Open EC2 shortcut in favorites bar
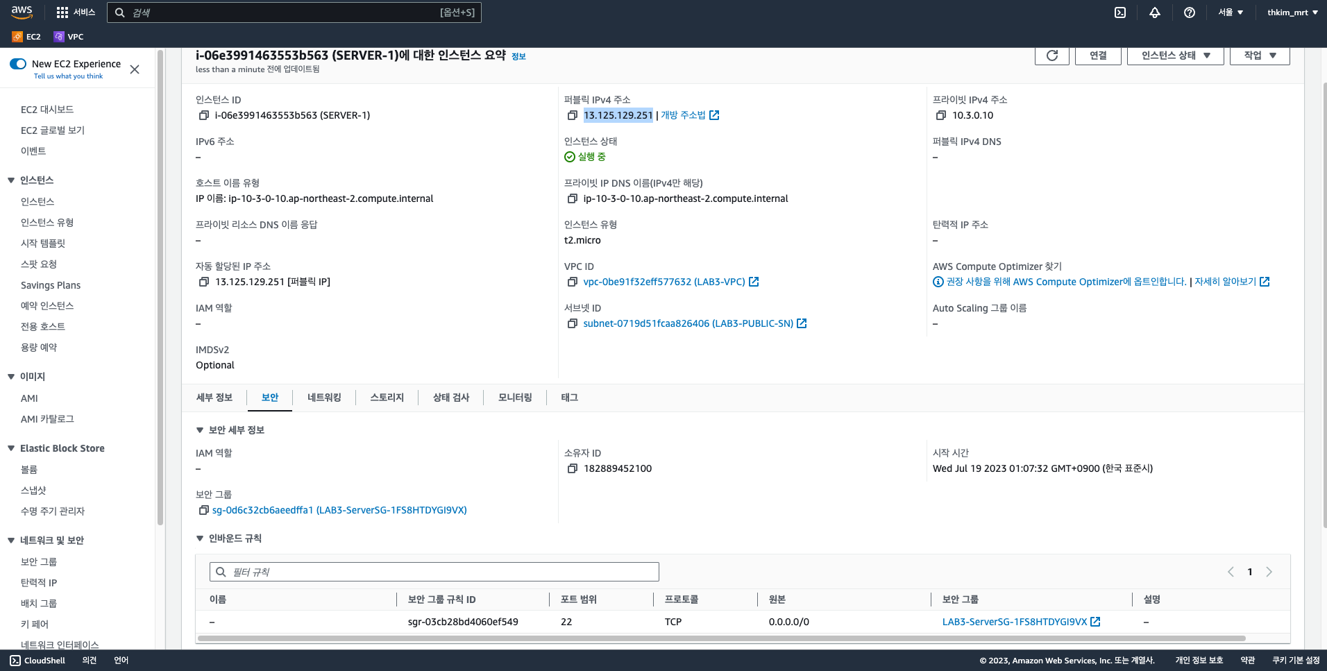Image resolution: width=1327 pixels, height=671 pixels. click(26, 37)
